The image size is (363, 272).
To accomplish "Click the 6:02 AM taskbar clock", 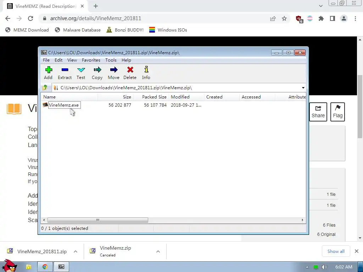I will coord(344,267).
